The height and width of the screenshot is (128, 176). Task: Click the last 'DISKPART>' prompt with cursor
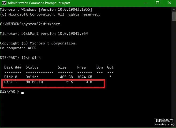click(12, 92)
